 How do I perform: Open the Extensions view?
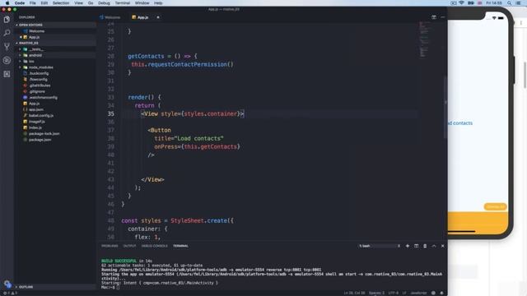7,74
